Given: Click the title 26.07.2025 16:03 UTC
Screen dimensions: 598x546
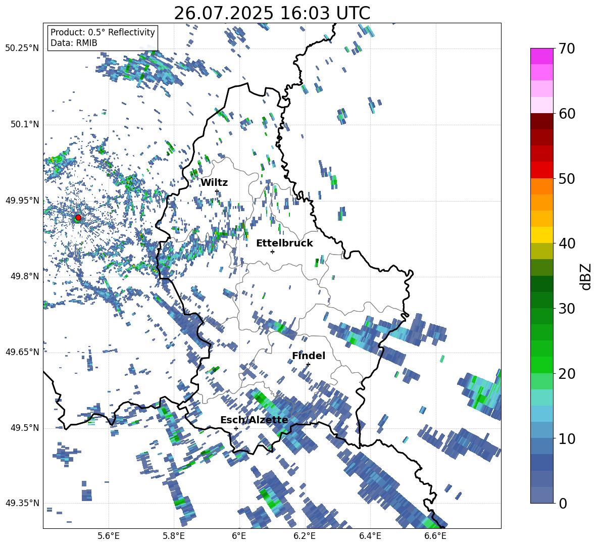Looking at the screenshot, I should 272,14.
